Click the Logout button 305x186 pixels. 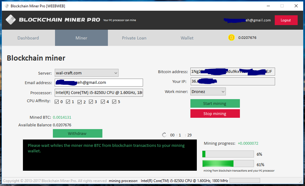[x=286, y=20]
